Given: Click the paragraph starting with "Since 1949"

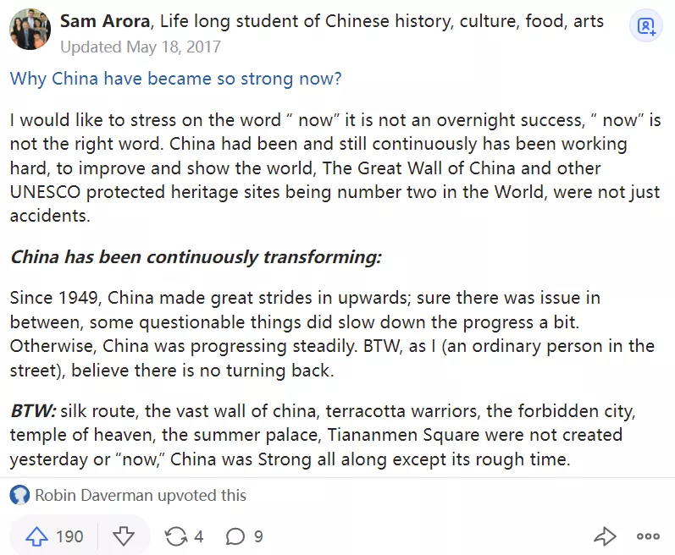Looking at the screenshot, I should pos(330,334).
